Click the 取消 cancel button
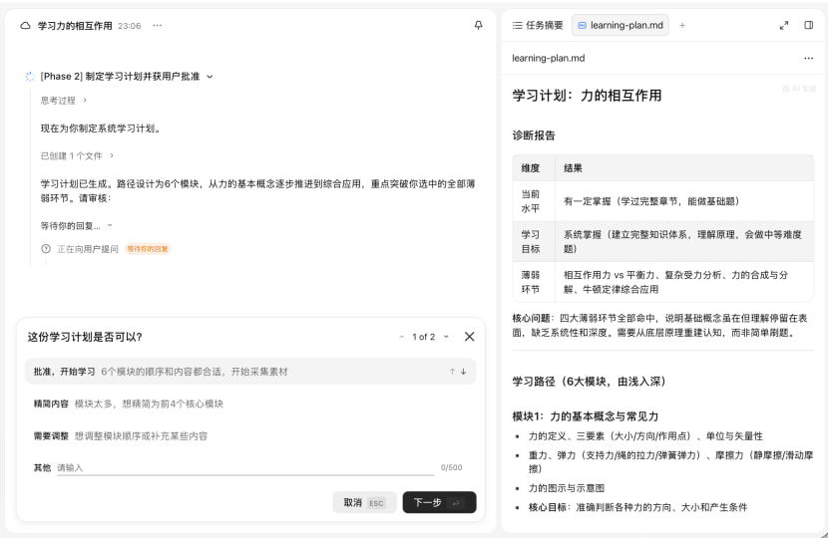Viewport: 828px width, 538px height. [x=364, y=503]
